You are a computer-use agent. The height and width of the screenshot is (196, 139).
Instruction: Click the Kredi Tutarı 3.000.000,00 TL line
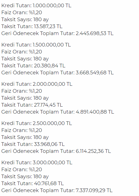click(37, 163)
